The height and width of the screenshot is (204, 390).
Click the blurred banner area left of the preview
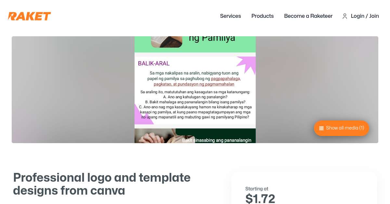click(73, 90)
